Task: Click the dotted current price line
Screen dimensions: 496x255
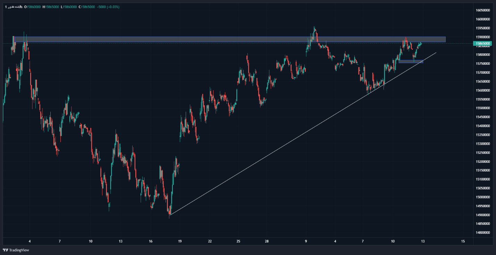Action: point(208,44)
